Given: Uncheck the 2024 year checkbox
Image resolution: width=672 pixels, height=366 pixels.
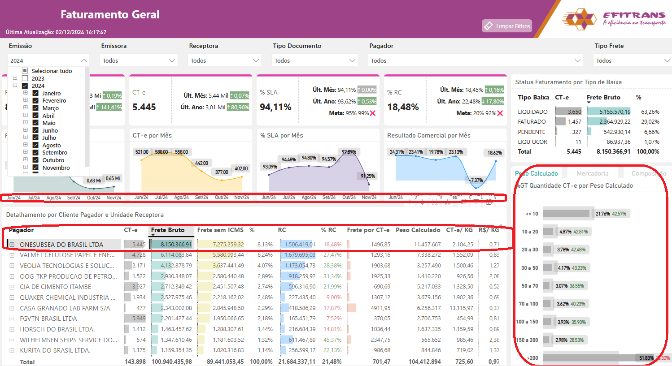Looking at the screenshot, I should click(x=25, y=86).
